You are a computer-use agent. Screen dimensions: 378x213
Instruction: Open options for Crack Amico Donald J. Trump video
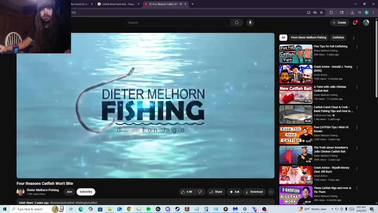[357, 67]
